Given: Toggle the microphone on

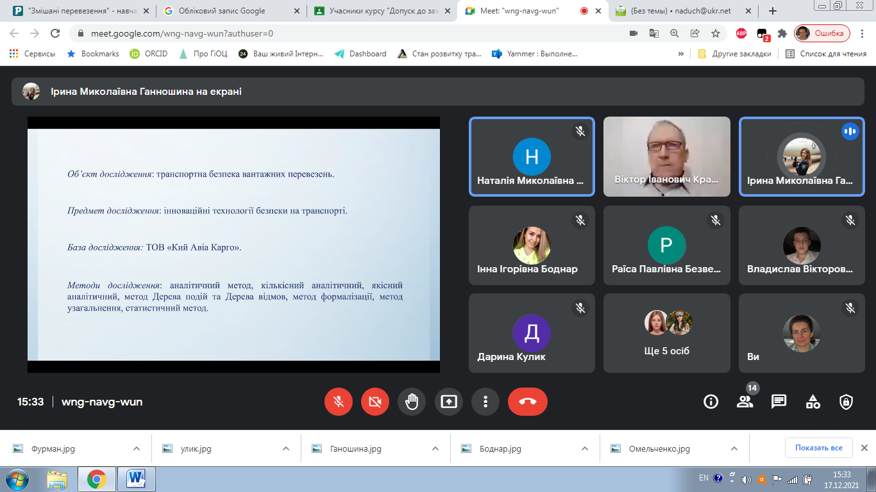Looking at the screenshot, I should (x=339, y=402).
